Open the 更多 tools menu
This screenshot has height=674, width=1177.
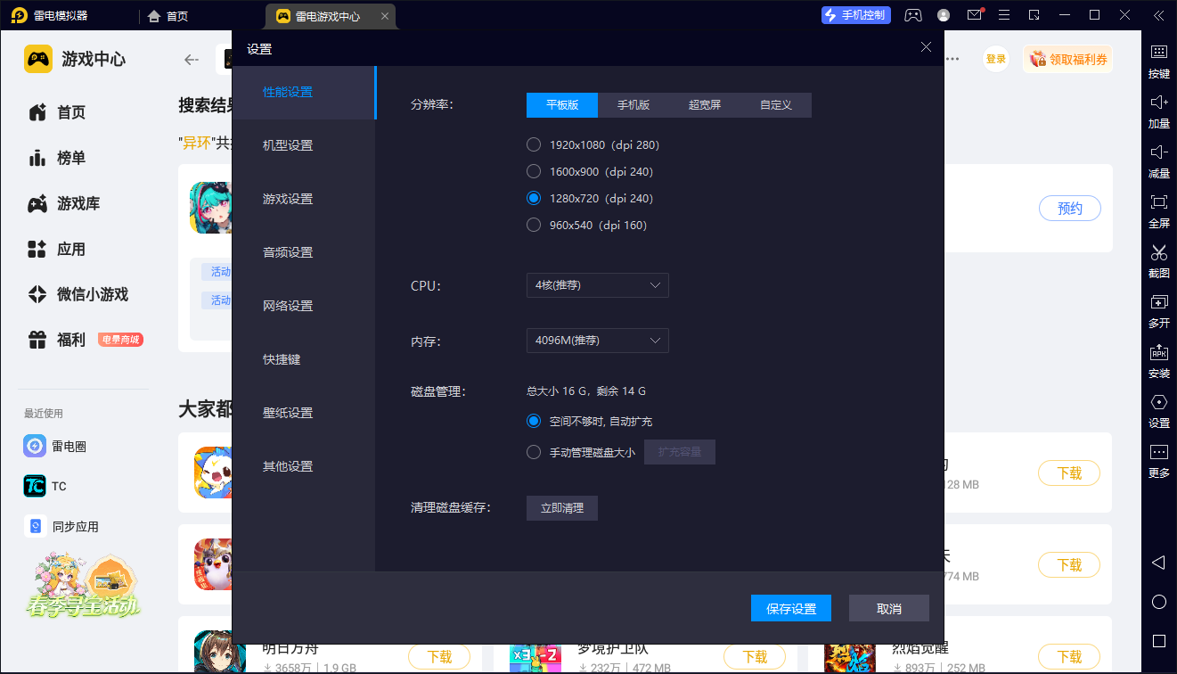click(x=1158, y=461)
